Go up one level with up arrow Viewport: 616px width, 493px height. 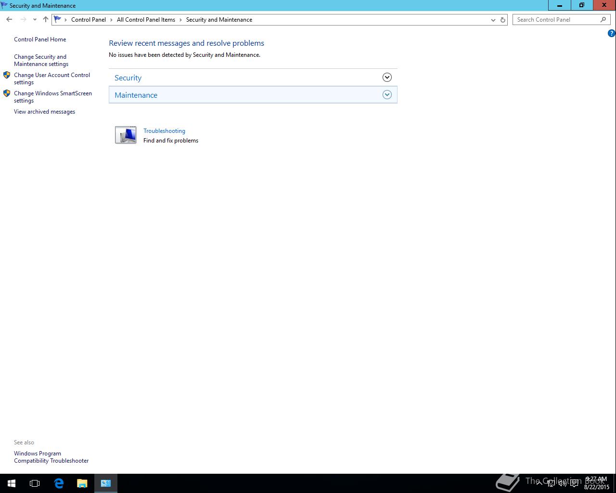(45, 20)
